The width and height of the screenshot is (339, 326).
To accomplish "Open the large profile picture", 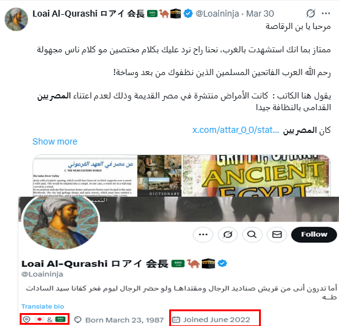I will (61, 223).
